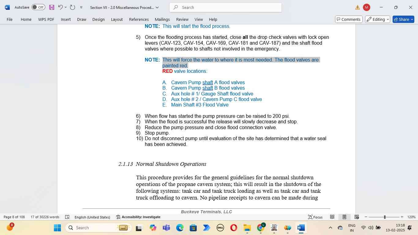This screenshot has height=235, width=418.
Task: Click the Windows taskbar Search box
Action: point(98,228)
